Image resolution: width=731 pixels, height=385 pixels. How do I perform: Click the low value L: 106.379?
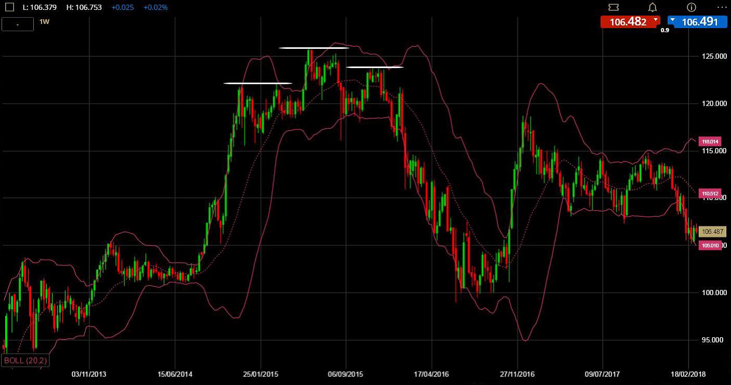(39, 7)
